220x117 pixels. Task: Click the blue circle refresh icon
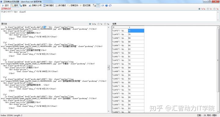[x=110, y=5]
